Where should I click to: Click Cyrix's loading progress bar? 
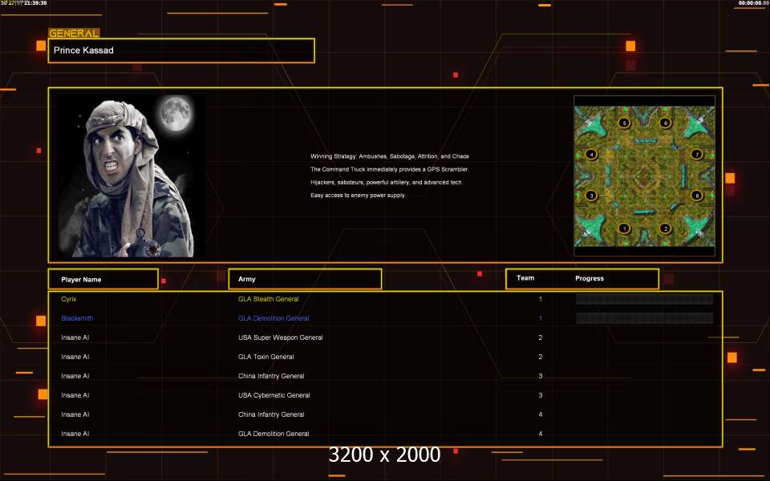(x=644, y=299)
